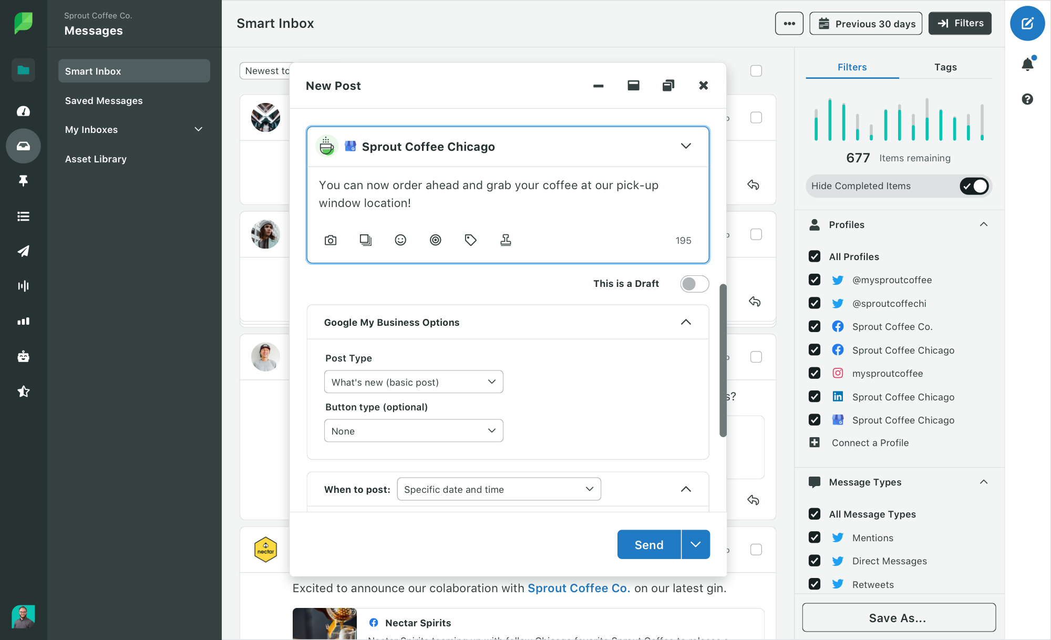Open the Post Type dropdown
Screen dimensions: 1051x640
[x=414, y=382]
